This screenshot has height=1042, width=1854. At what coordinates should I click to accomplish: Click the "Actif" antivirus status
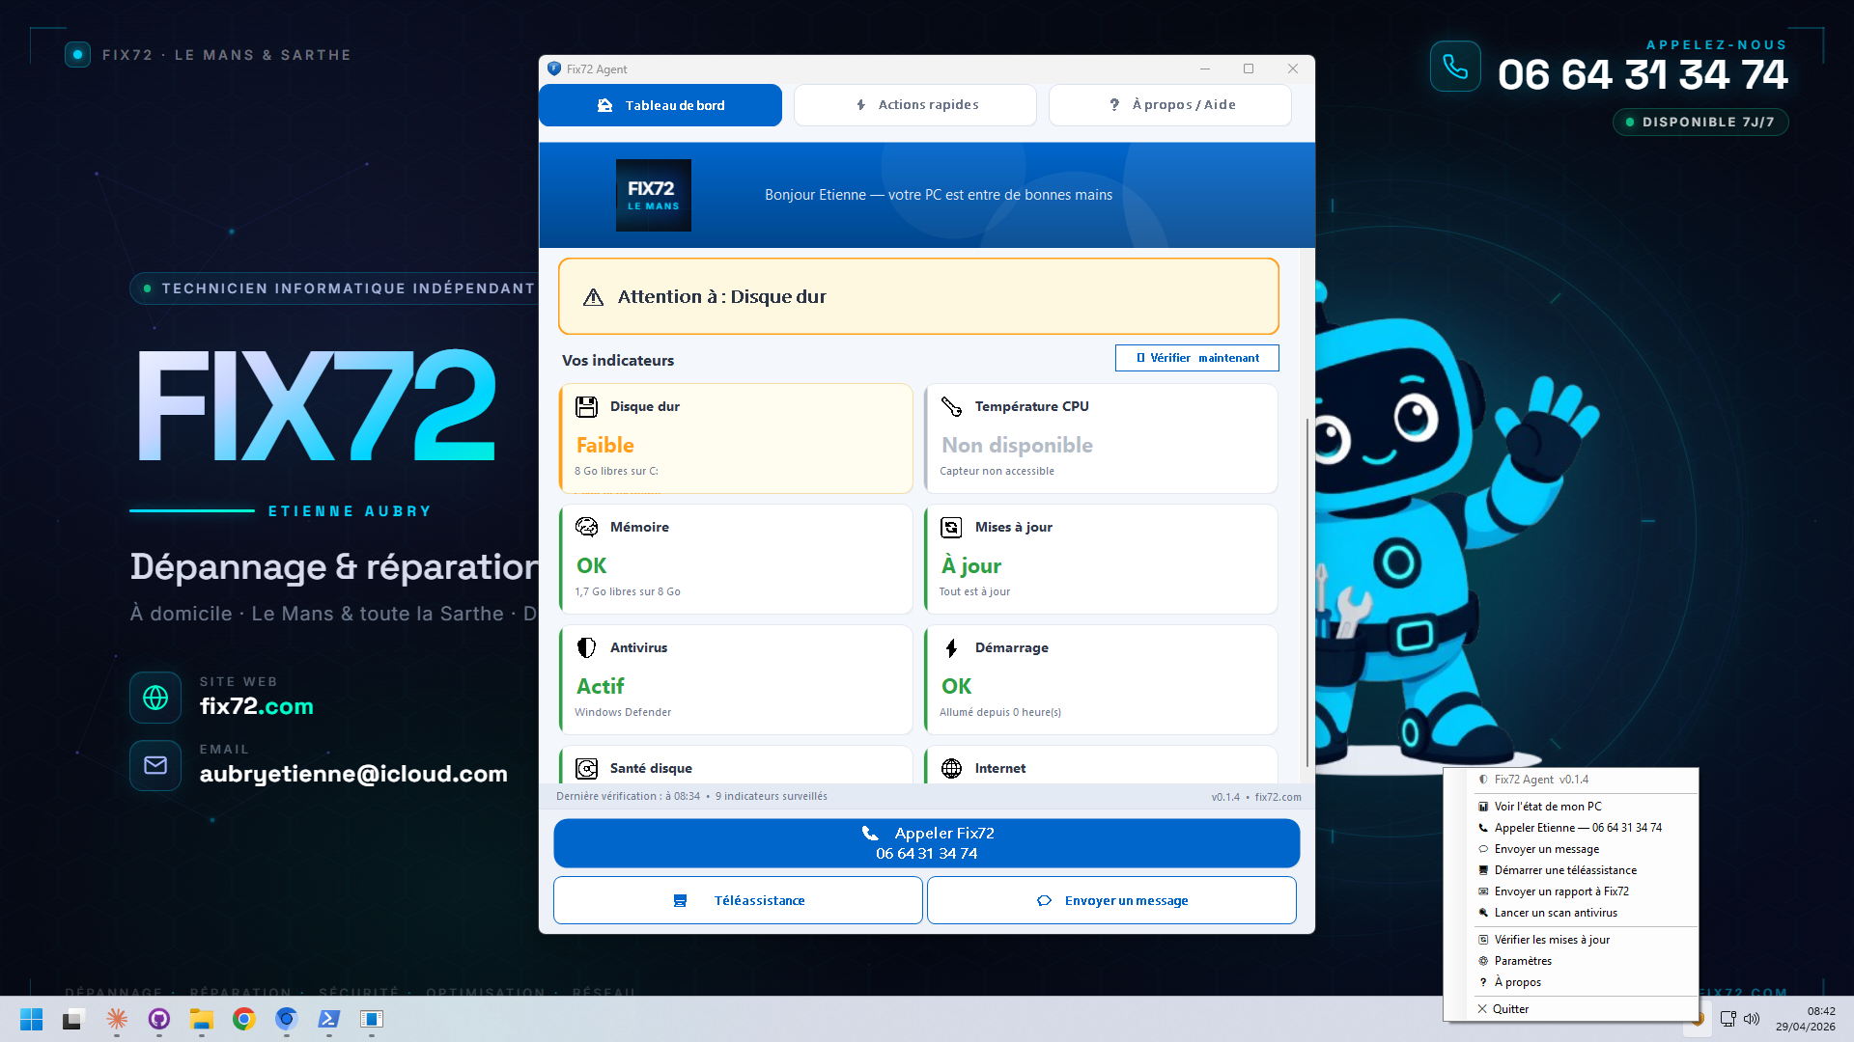coord(601,686)
